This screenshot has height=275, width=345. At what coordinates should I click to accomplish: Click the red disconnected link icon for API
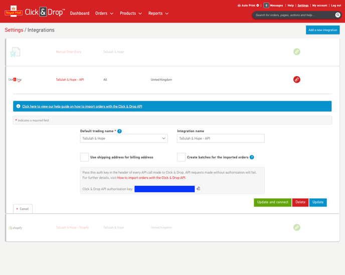(296, 80)
